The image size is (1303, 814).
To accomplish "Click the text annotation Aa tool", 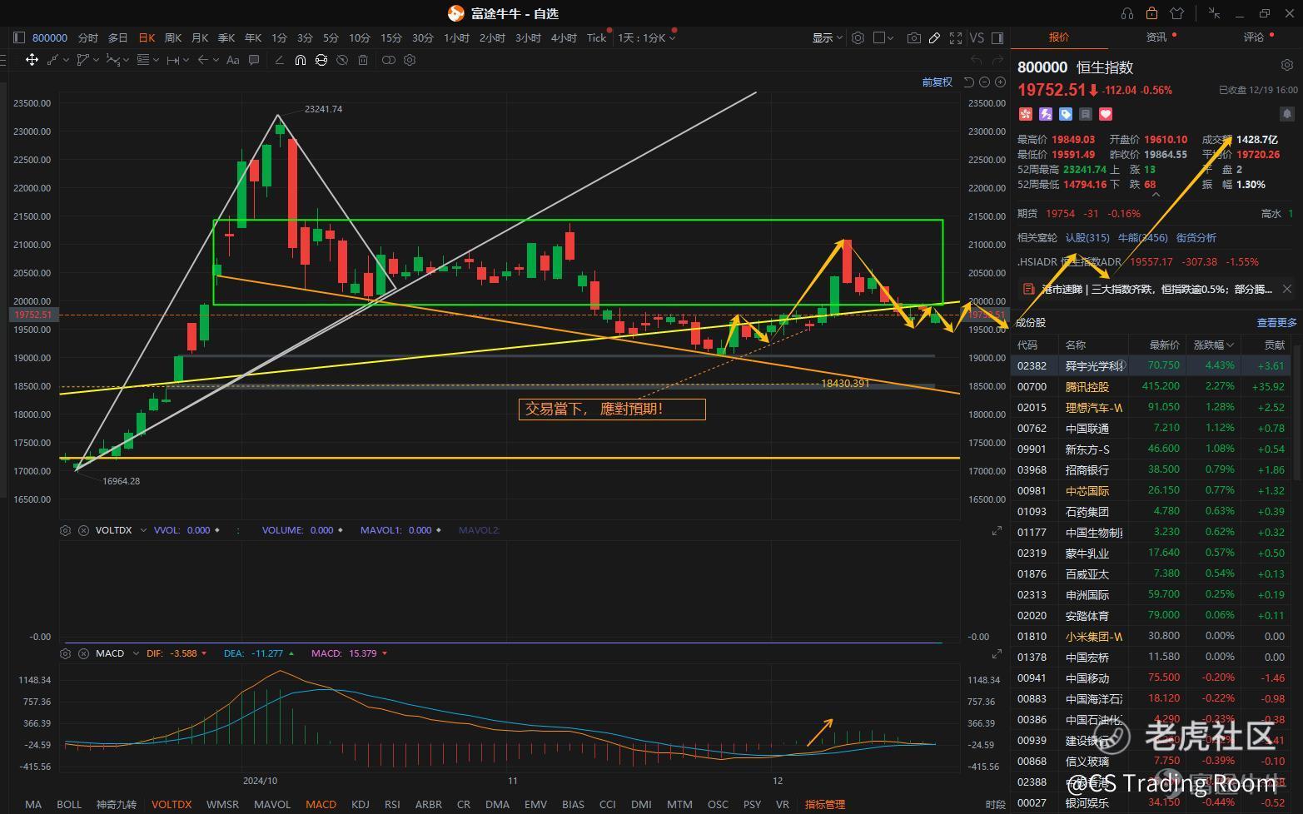I will tap(233, 60).
